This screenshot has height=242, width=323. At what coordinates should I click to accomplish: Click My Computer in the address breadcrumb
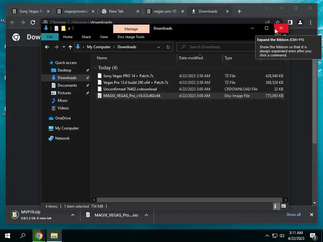pos(99,47)
